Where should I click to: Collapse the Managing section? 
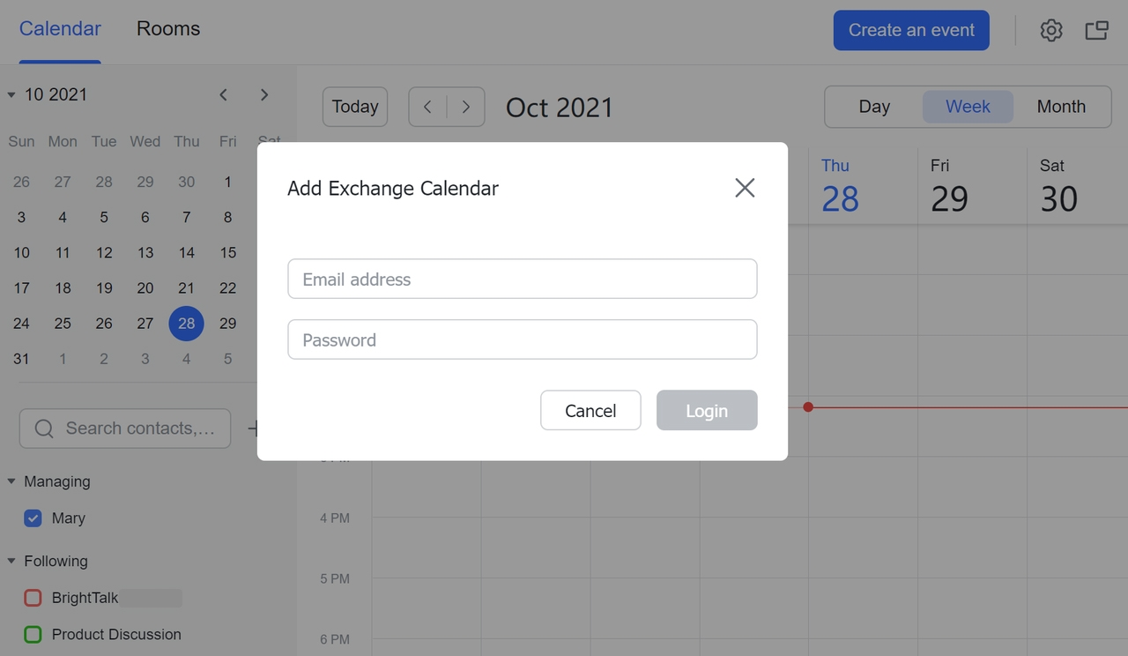tap(11, 481)
